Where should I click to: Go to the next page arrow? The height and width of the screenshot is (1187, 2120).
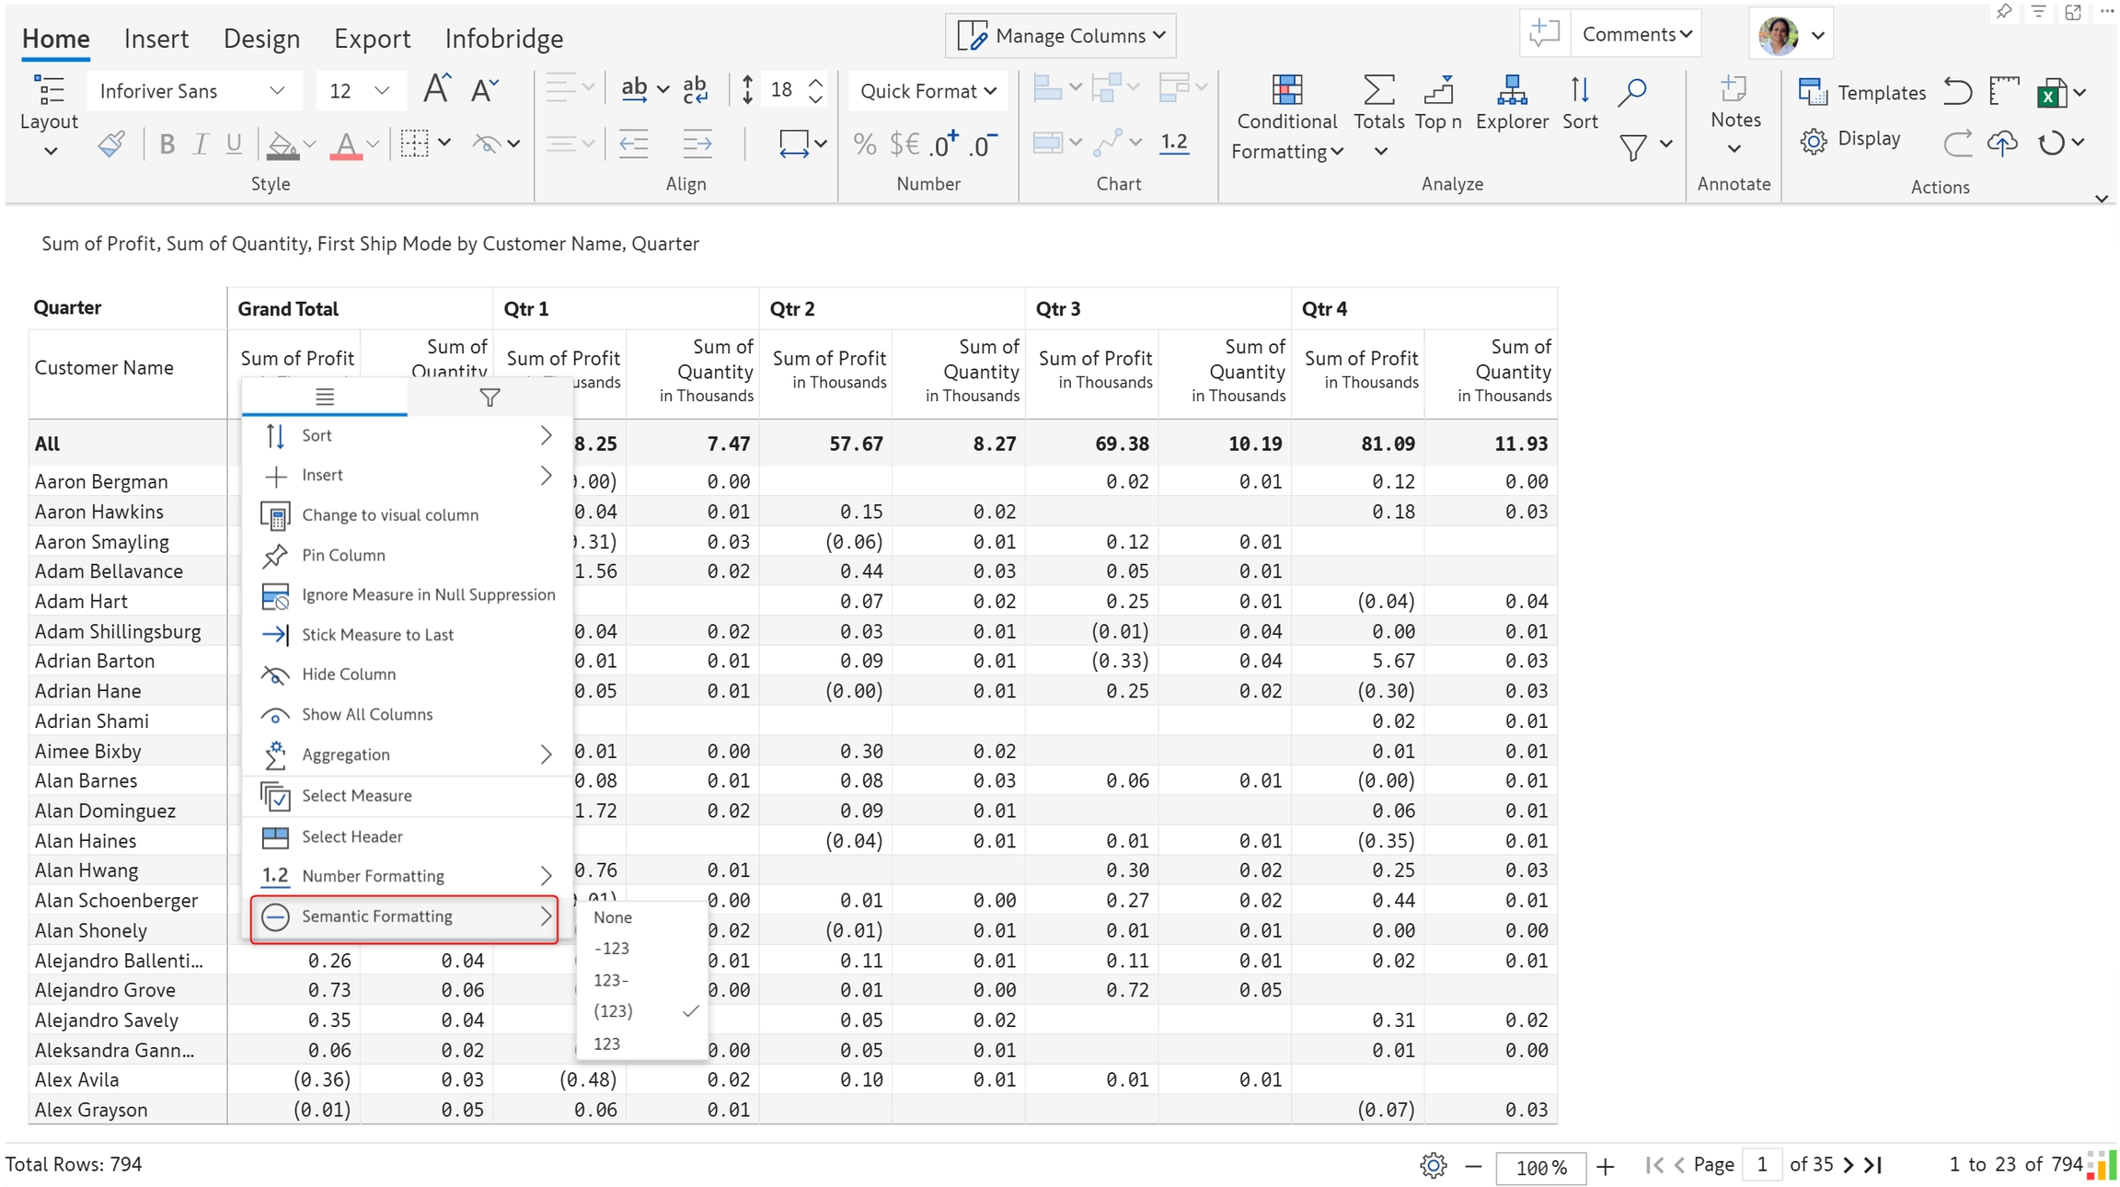(x=1849, y=1165)
